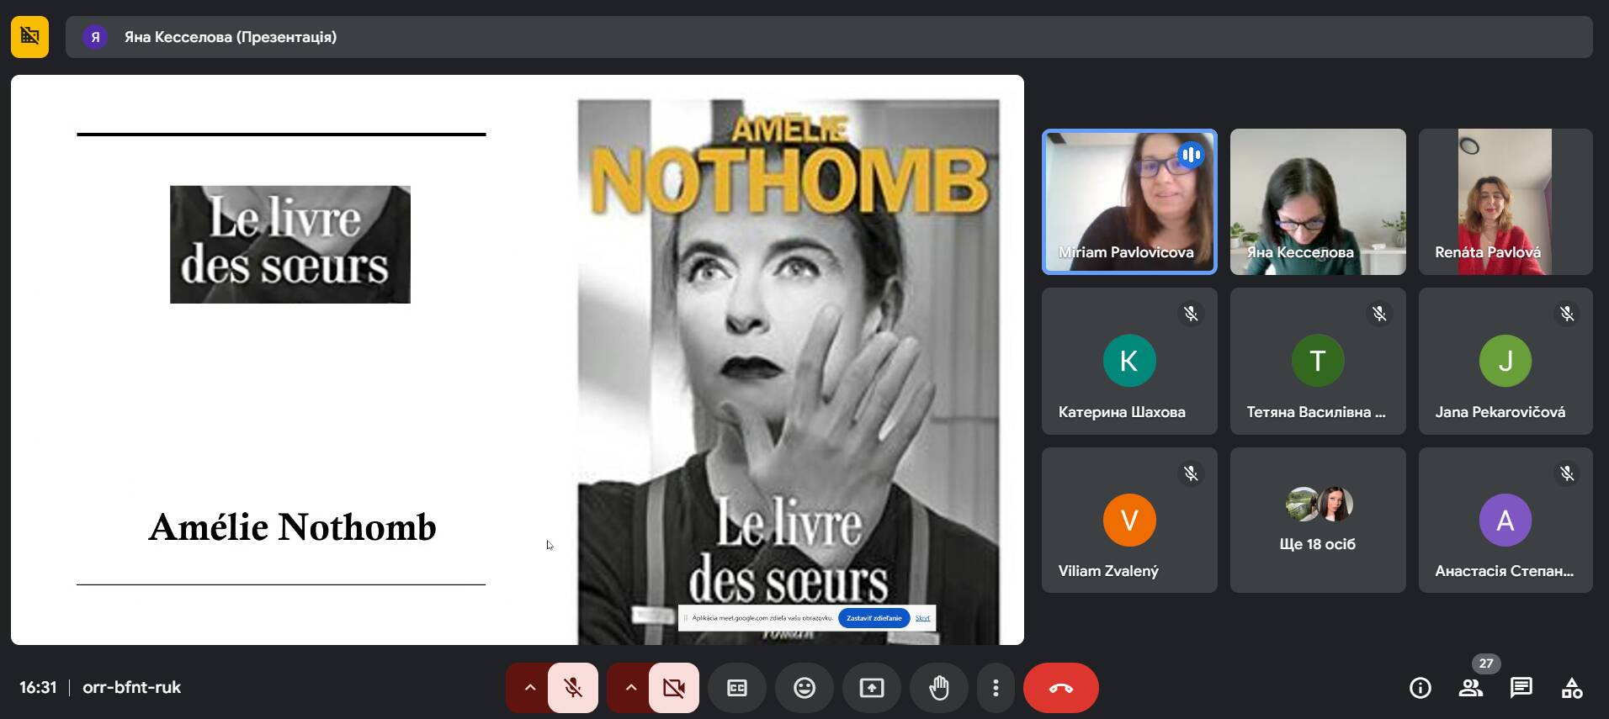Click Viliam Zvalený V avatar
The width and height of the screenshot is (1609, 719).
pyautogui.click(x=1129, y=520)
